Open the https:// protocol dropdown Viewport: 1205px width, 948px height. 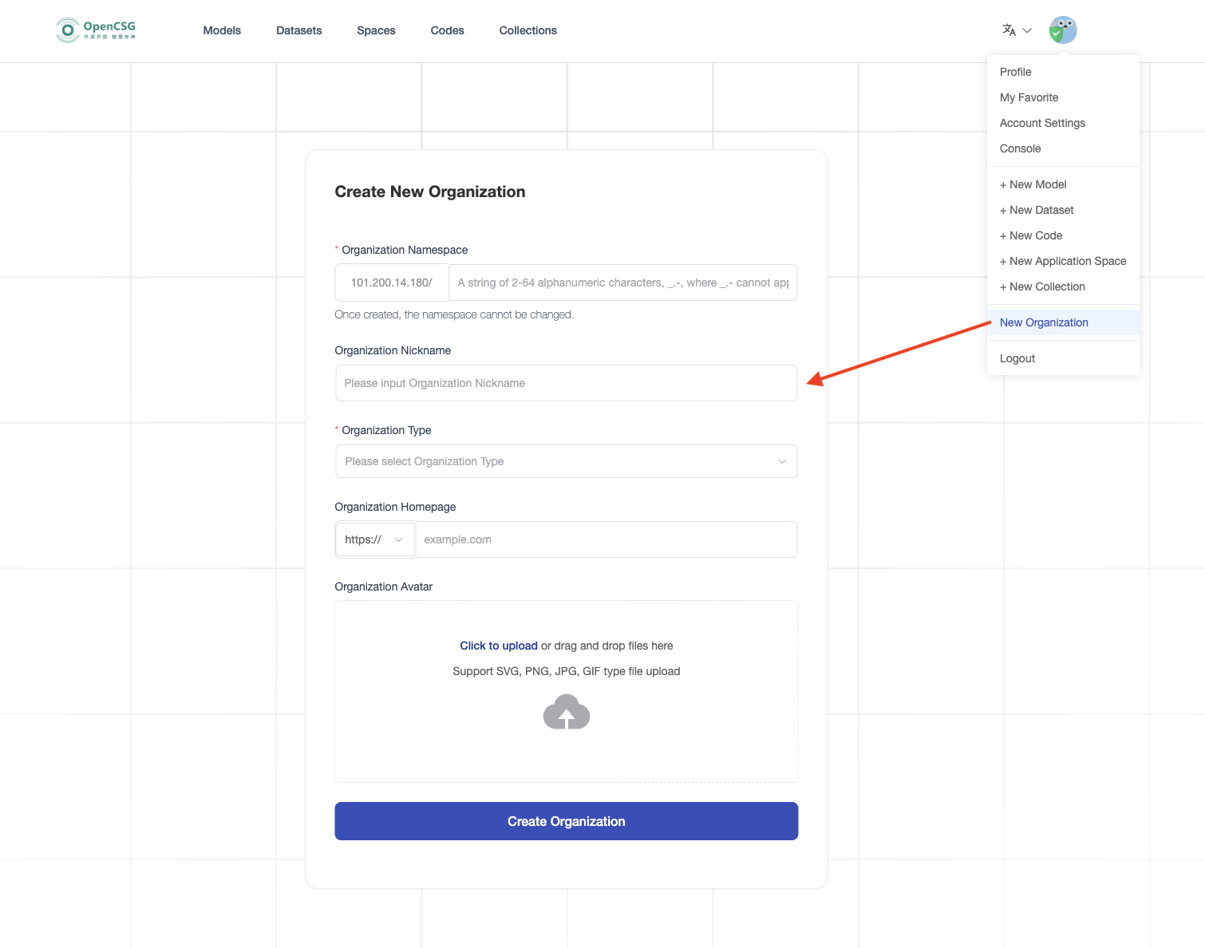(x=374, y=539)
